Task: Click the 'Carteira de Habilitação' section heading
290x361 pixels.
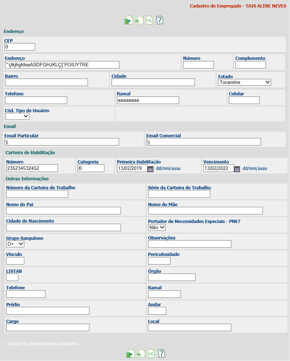Action: [30, 153]
